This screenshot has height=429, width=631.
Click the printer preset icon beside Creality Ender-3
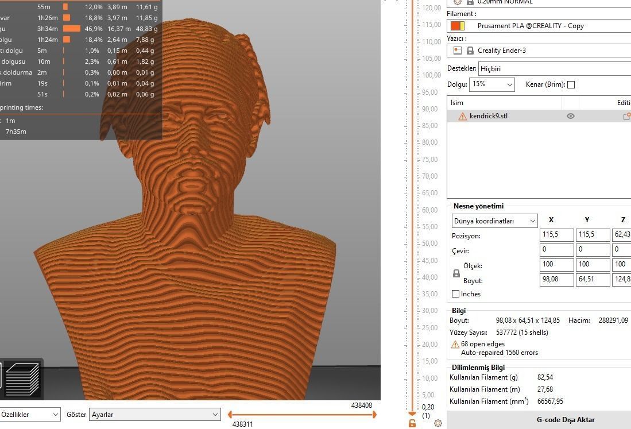458,51
